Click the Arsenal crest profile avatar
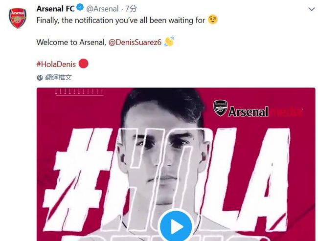The image size is (318, 241). pos(18,18)
